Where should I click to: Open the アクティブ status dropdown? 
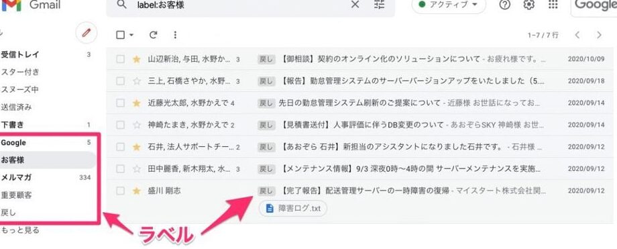449,5
